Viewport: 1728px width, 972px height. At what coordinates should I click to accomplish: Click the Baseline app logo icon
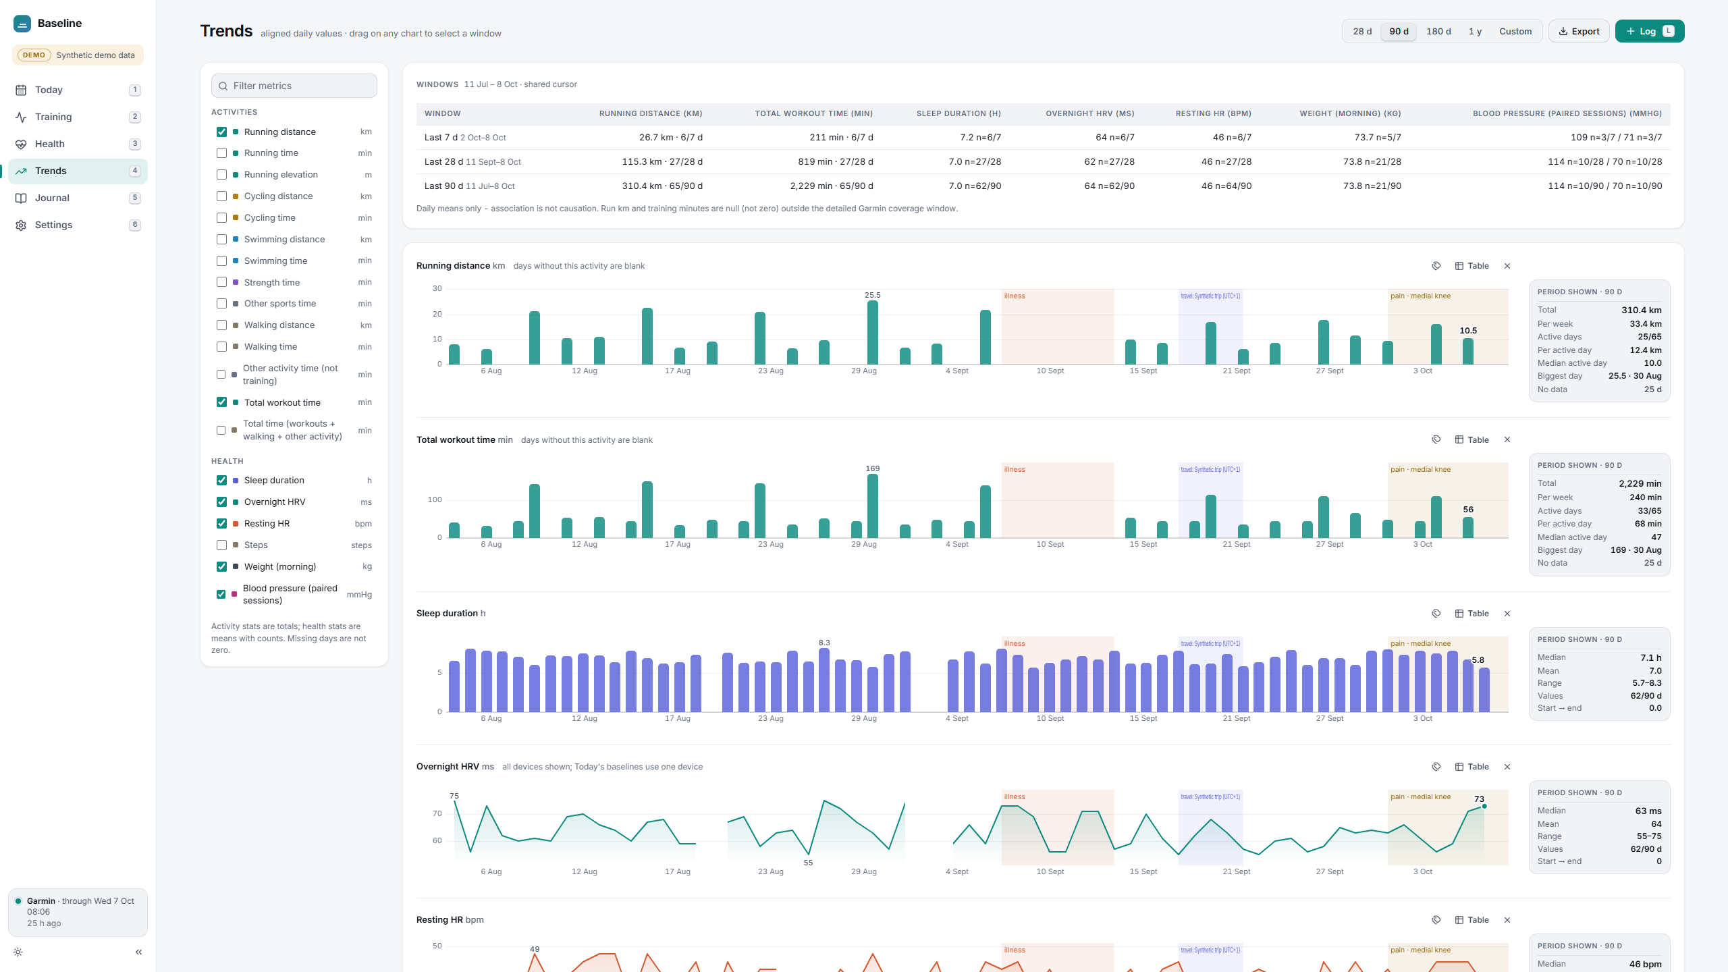22,24
